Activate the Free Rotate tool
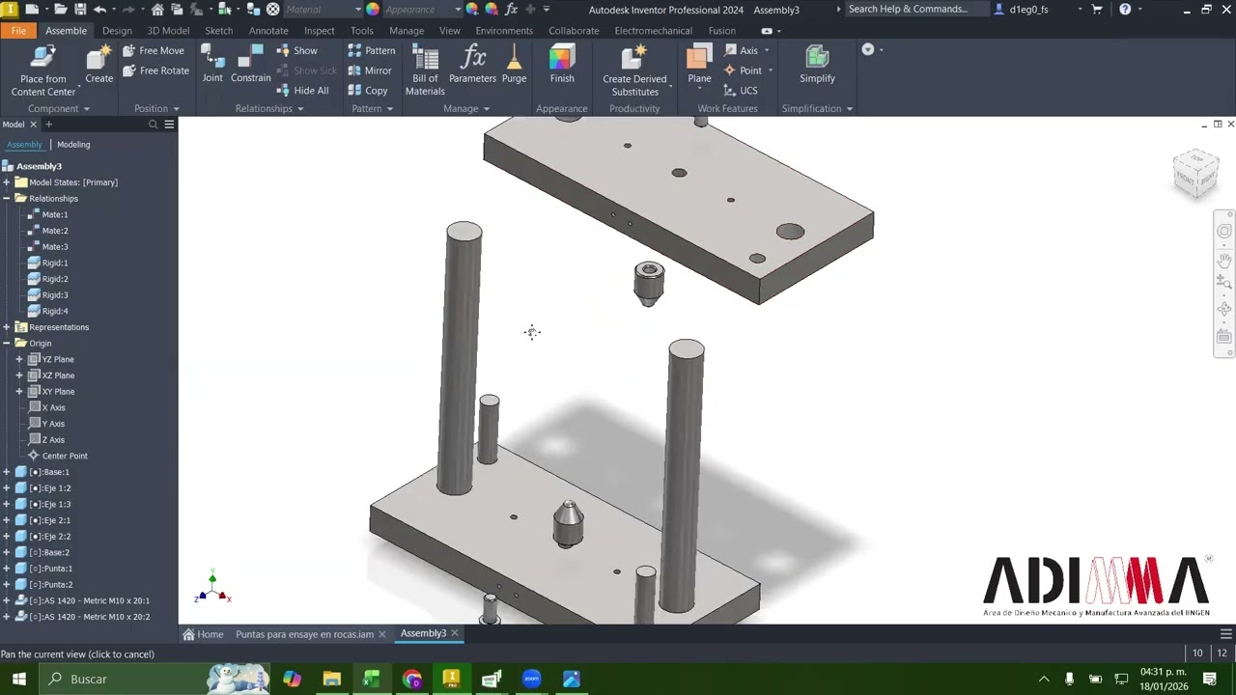The width and height of the screenshot is (1236, 695). coord(154,70)
